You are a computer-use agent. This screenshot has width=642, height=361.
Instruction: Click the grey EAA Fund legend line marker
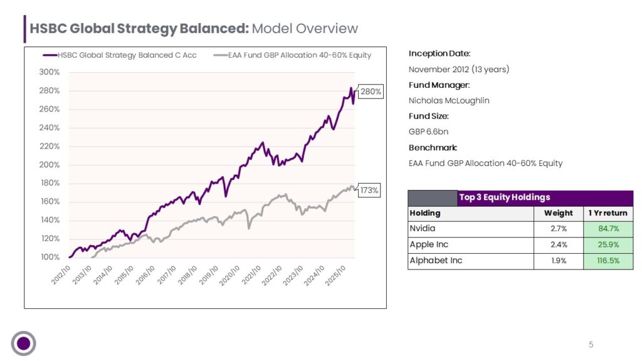[220, 55]
